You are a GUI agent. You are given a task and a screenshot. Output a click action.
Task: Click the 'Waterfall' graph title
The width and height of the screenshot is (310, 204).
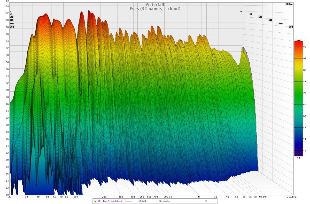click(x=155, y=4)
